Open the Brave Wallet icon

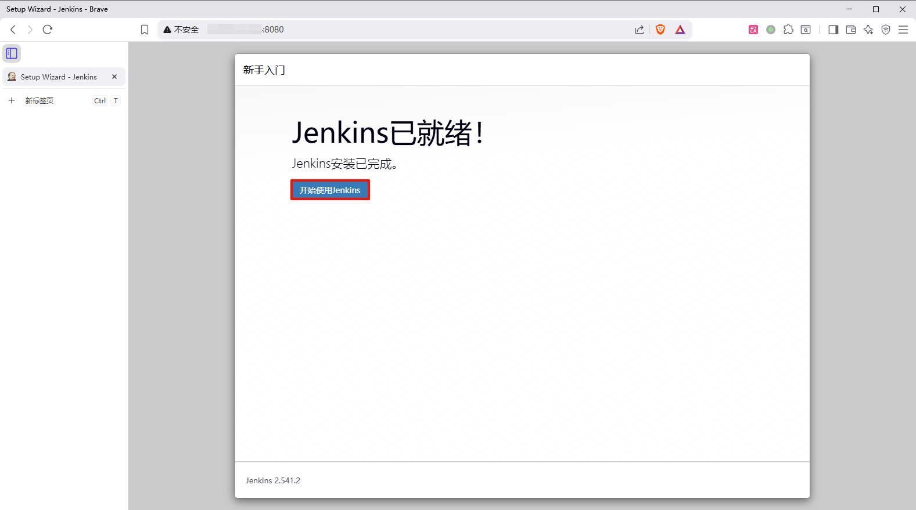pos(851,30)
